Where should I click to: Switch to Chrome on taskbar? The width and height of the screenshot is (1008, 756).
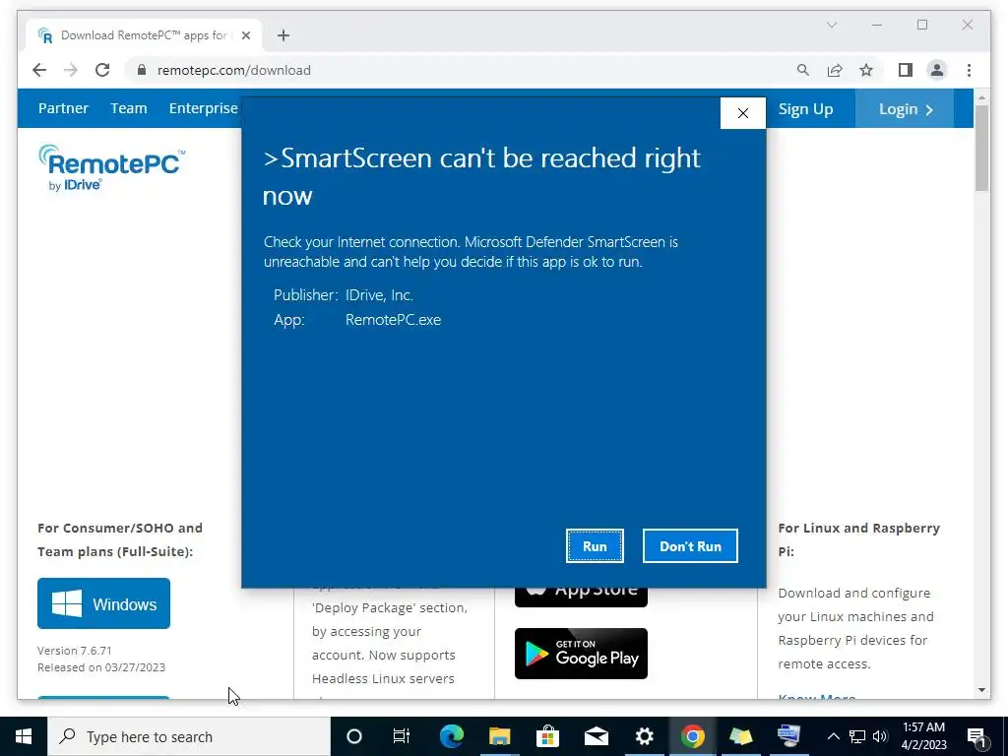[x=692, y=736]
